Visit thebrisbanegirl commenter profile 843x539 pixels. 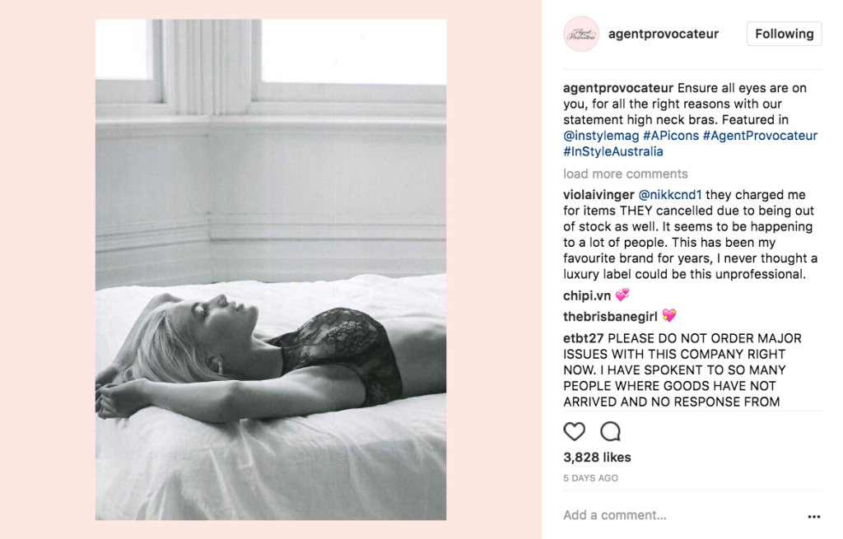pos(610,317)
